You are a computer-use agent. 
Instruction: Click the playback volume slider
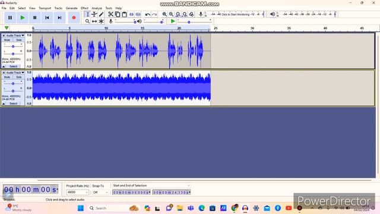point(154,21)
